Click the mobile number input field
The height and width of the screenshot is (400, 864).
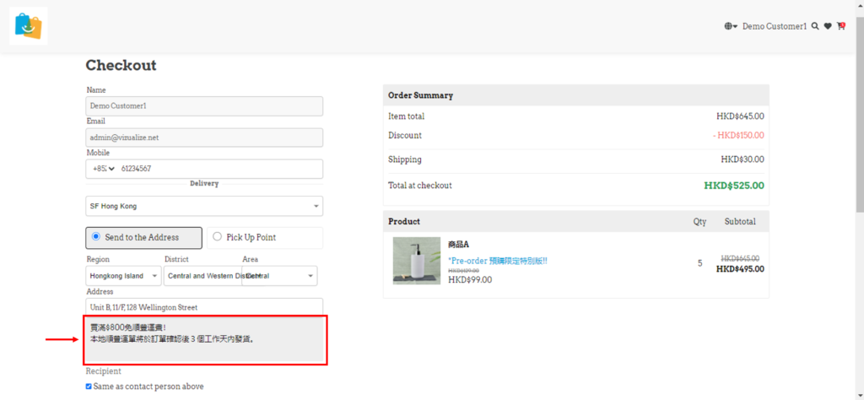tap(218, 169)
